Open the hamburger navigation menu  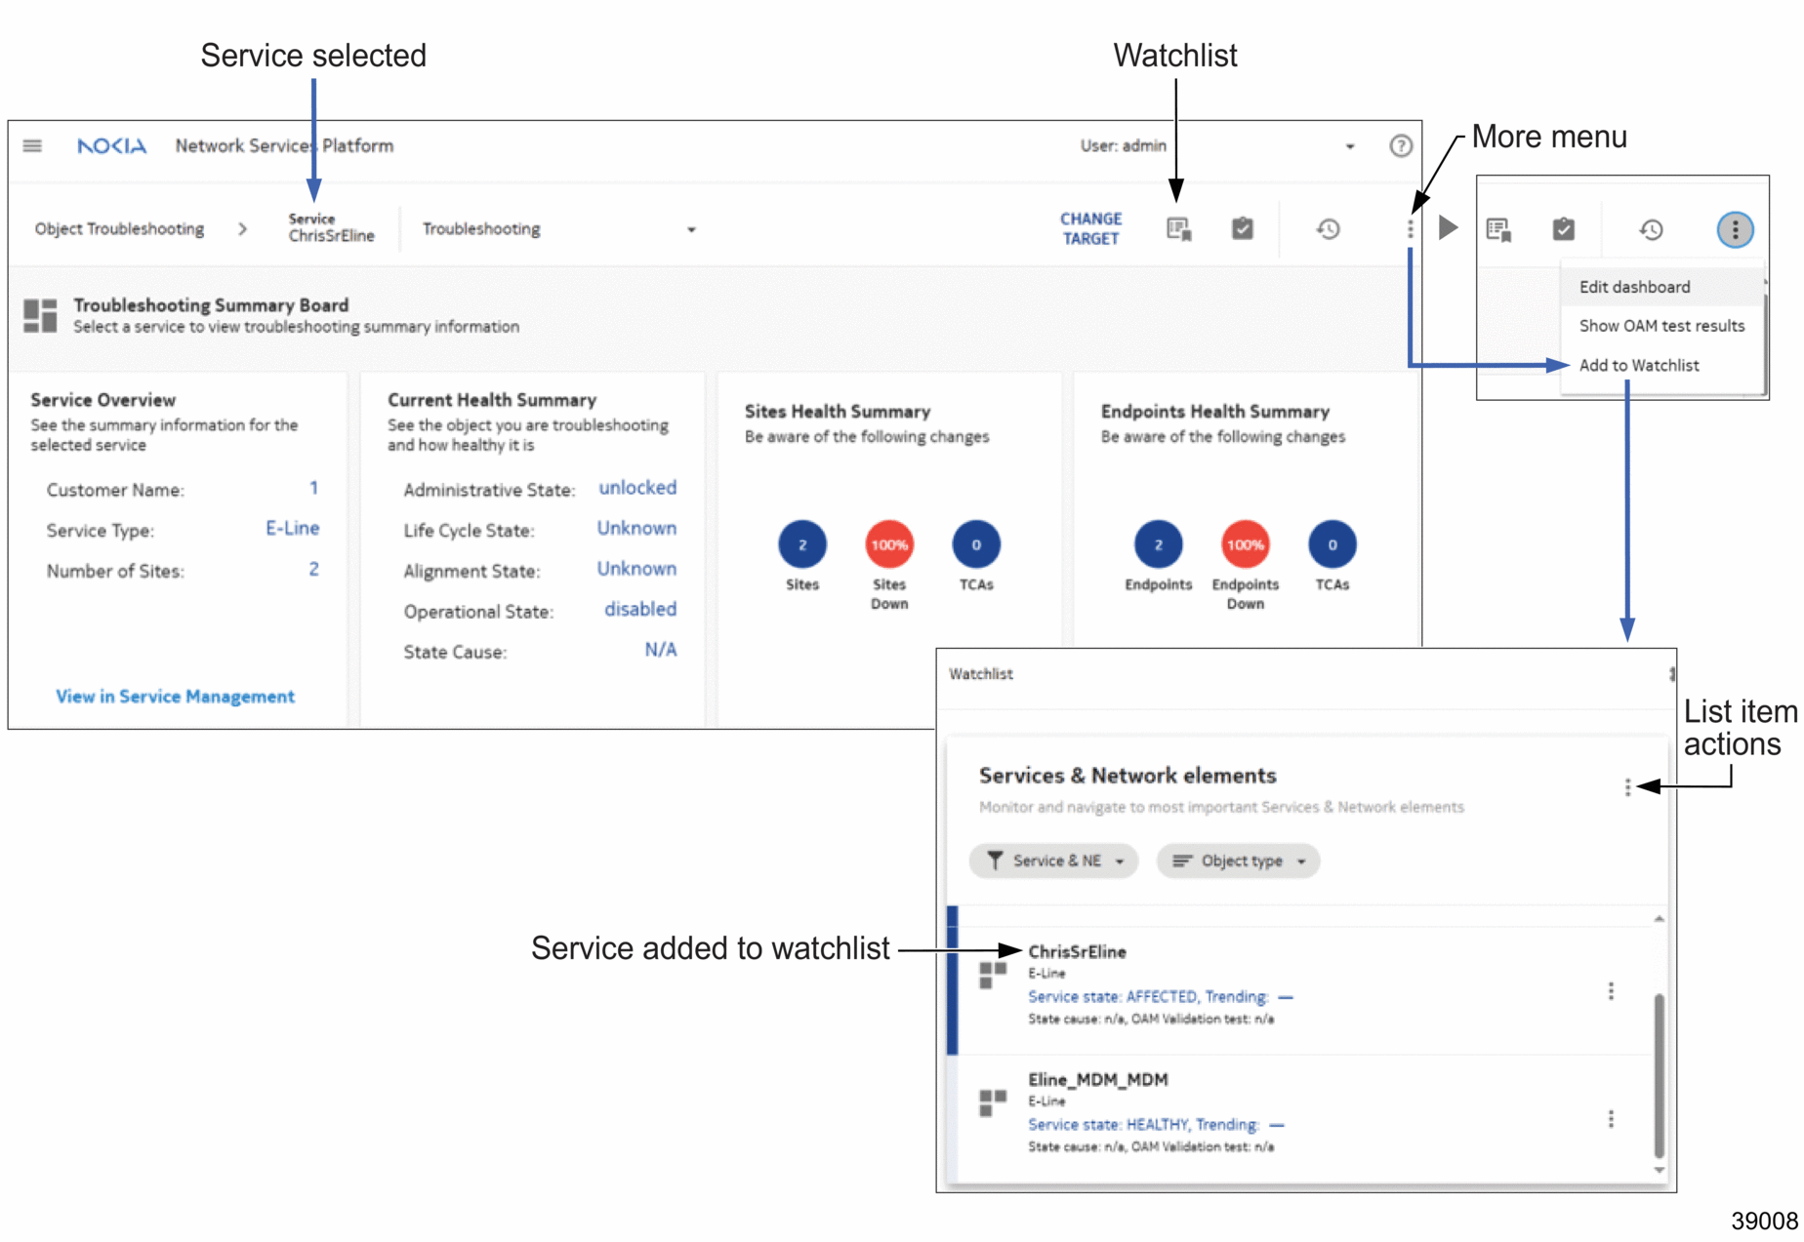(x=32, y=146)
